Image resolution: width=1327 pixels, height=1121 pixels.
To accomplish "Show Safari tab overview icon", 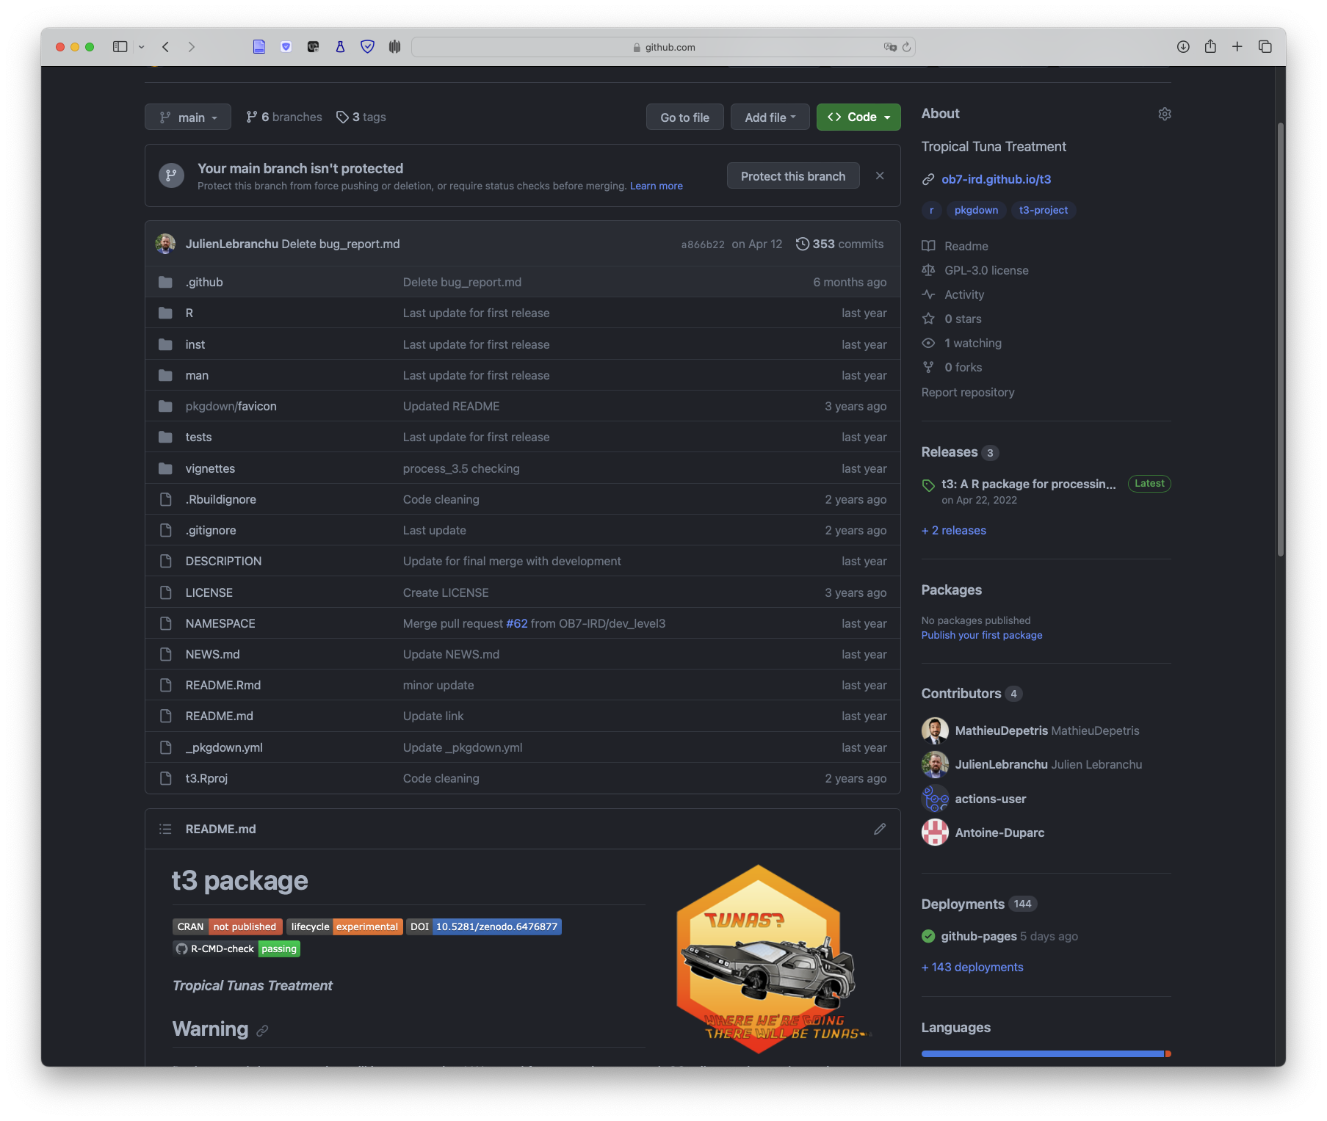I will 1265,47.
